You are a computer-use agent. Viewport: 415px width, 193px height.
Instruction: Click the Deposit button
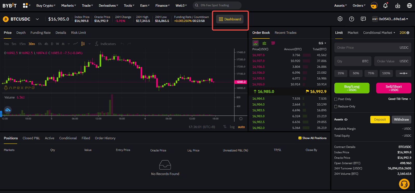pos(380,119)
